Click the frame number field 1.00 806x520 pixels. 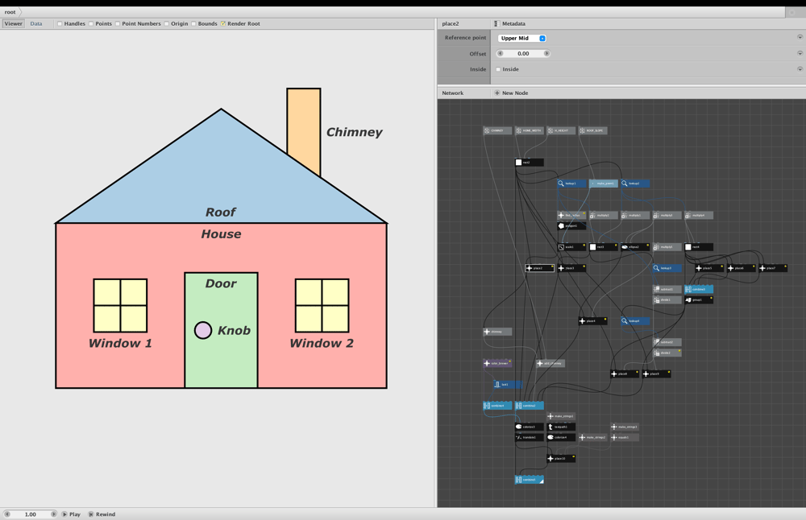pos(31,514)
